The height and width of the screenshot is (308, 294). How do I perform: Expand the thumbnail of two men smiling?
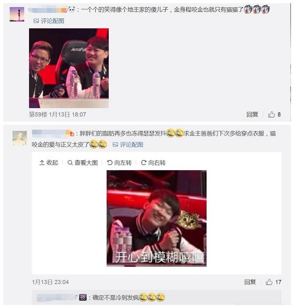[x=69, y=68]
